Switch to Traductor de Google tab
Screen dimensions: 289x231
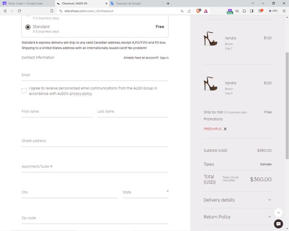click(x=136, y=4)
